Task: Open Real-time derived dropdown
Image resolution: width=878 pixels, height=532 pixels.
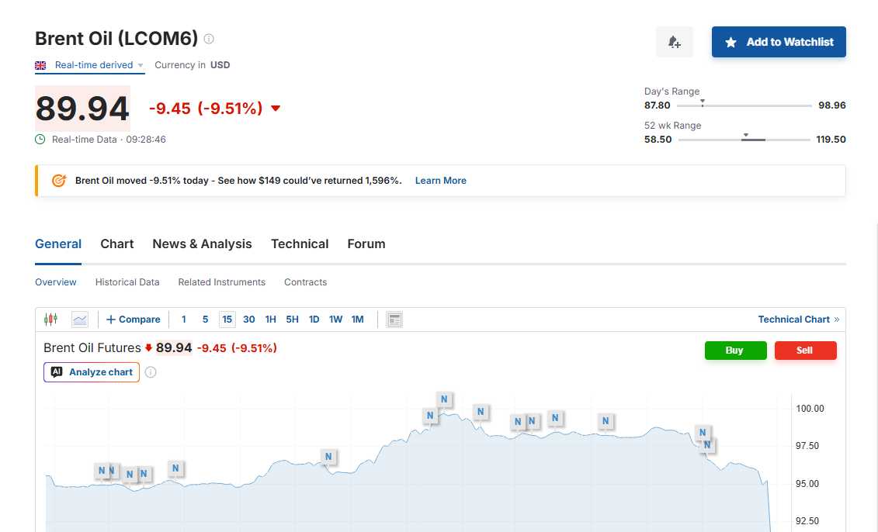Action: click(x=99, y=65)
